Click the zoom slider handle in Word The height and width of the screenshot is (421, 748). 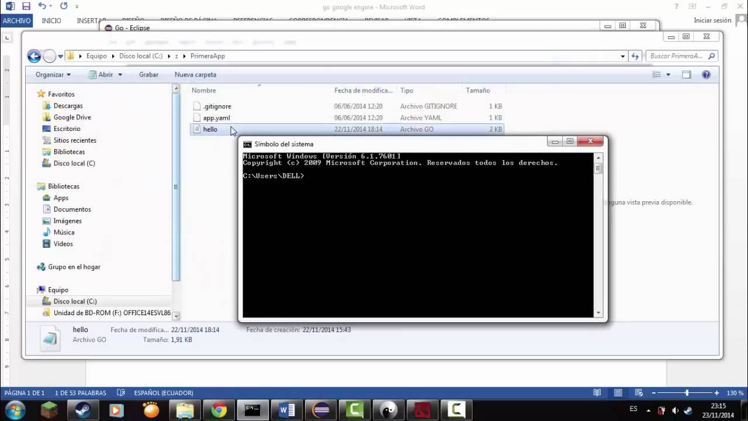[687, 393]
